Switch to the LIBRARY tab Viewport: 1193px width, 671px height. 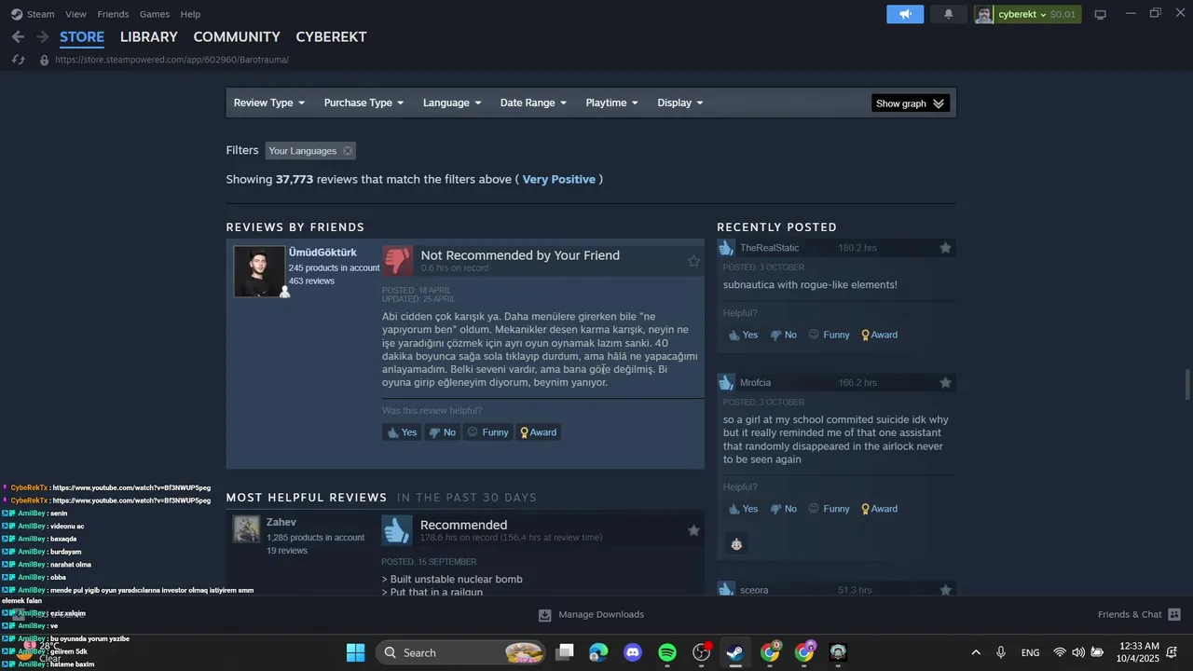click(149, 37)
